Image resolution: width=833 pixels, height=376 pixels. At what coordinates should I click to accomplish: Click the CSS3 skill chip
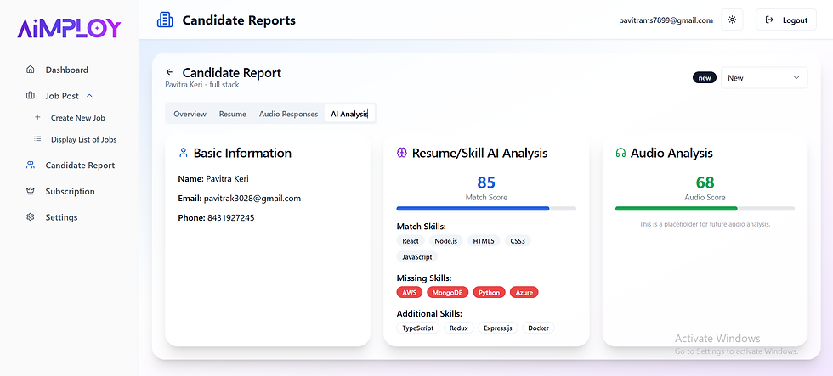(x=518, y=241)
